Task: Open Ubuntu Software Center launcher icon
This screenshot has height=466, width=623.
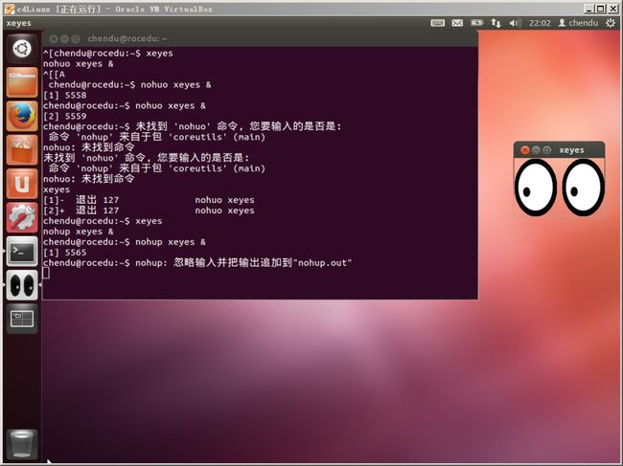Action: pos(22,149)
